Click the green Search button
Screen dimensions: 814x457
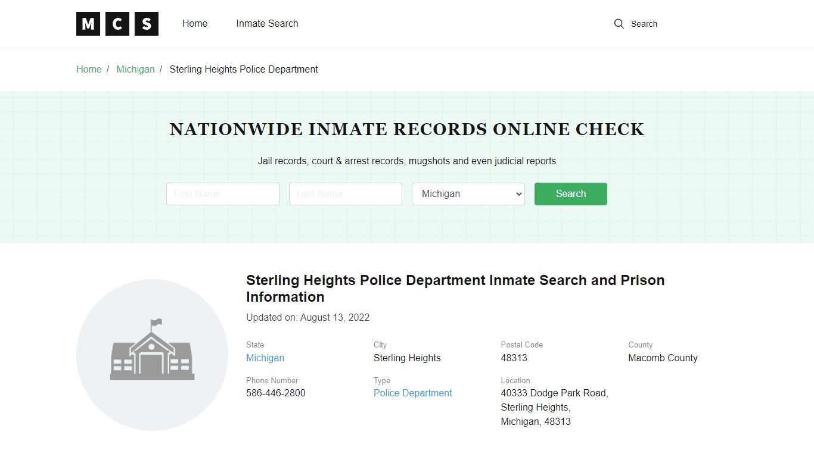(571, 194)
